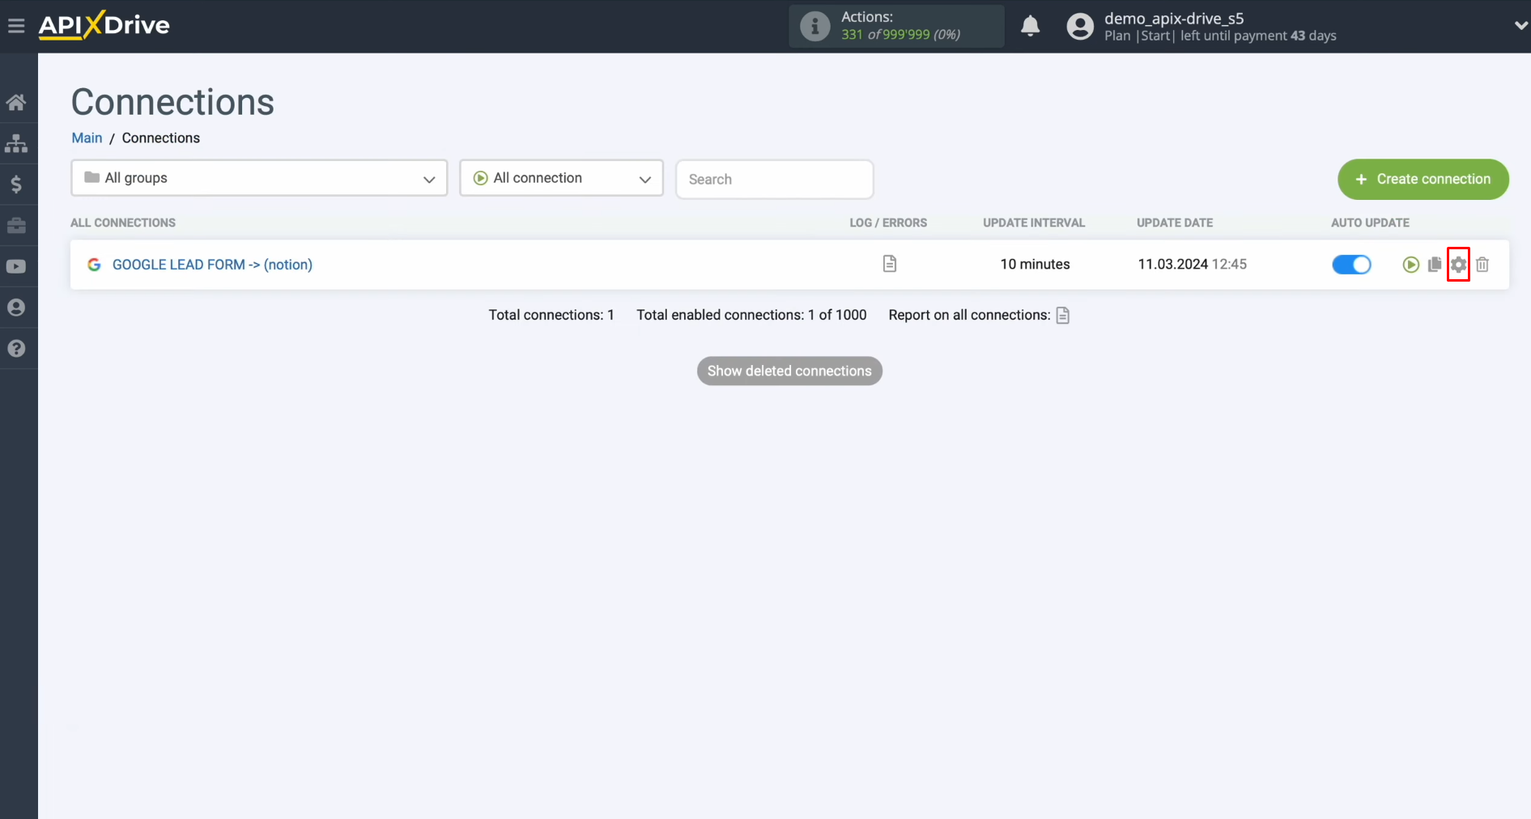Viewport: 1531px width, 819px height.
Task: Delete the connection with the trash icon
Action: (1483, 265)
